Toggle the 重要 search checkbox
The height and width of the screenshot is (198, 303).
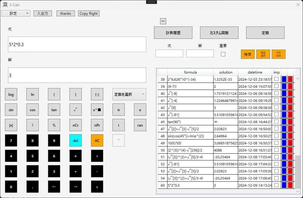(223, 54)
